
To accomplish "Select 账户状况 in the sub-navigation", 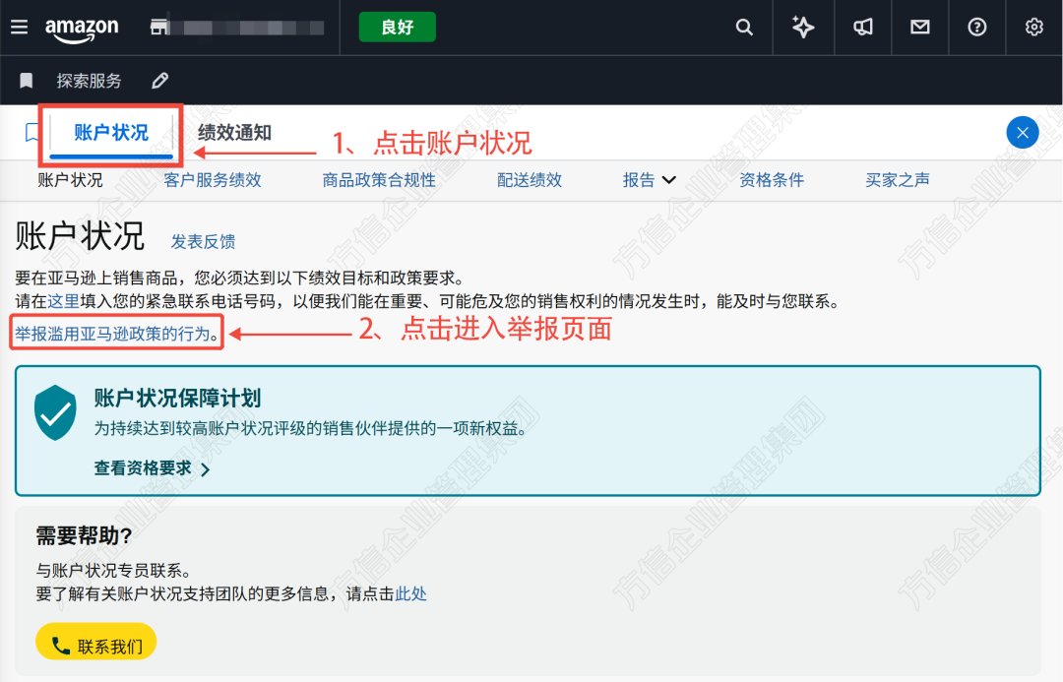I will pyautogui.click(x=70, y=180).
